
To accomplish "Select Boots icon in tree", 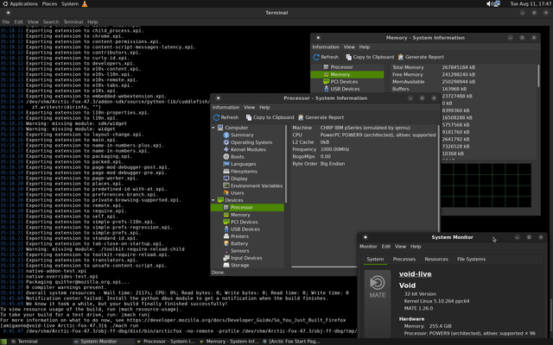I will point(226,157).
